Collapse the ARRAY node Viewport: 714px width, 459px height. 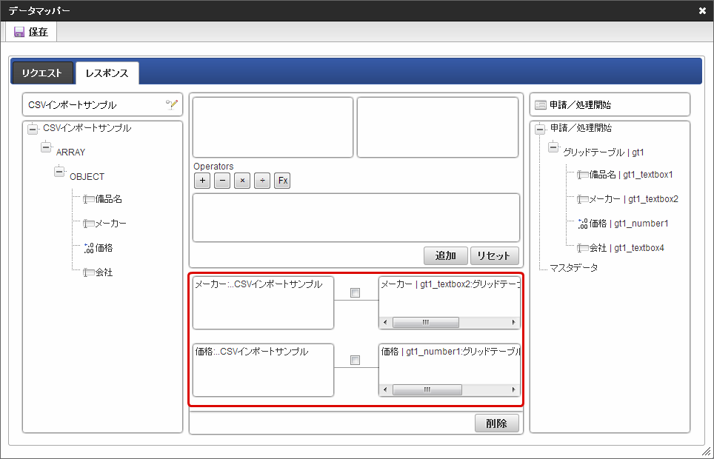[x=45, y=147]
